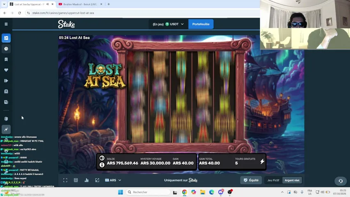Open Chrome from the taskbar
Screen dimensions: 350x197
pos(184,192)
